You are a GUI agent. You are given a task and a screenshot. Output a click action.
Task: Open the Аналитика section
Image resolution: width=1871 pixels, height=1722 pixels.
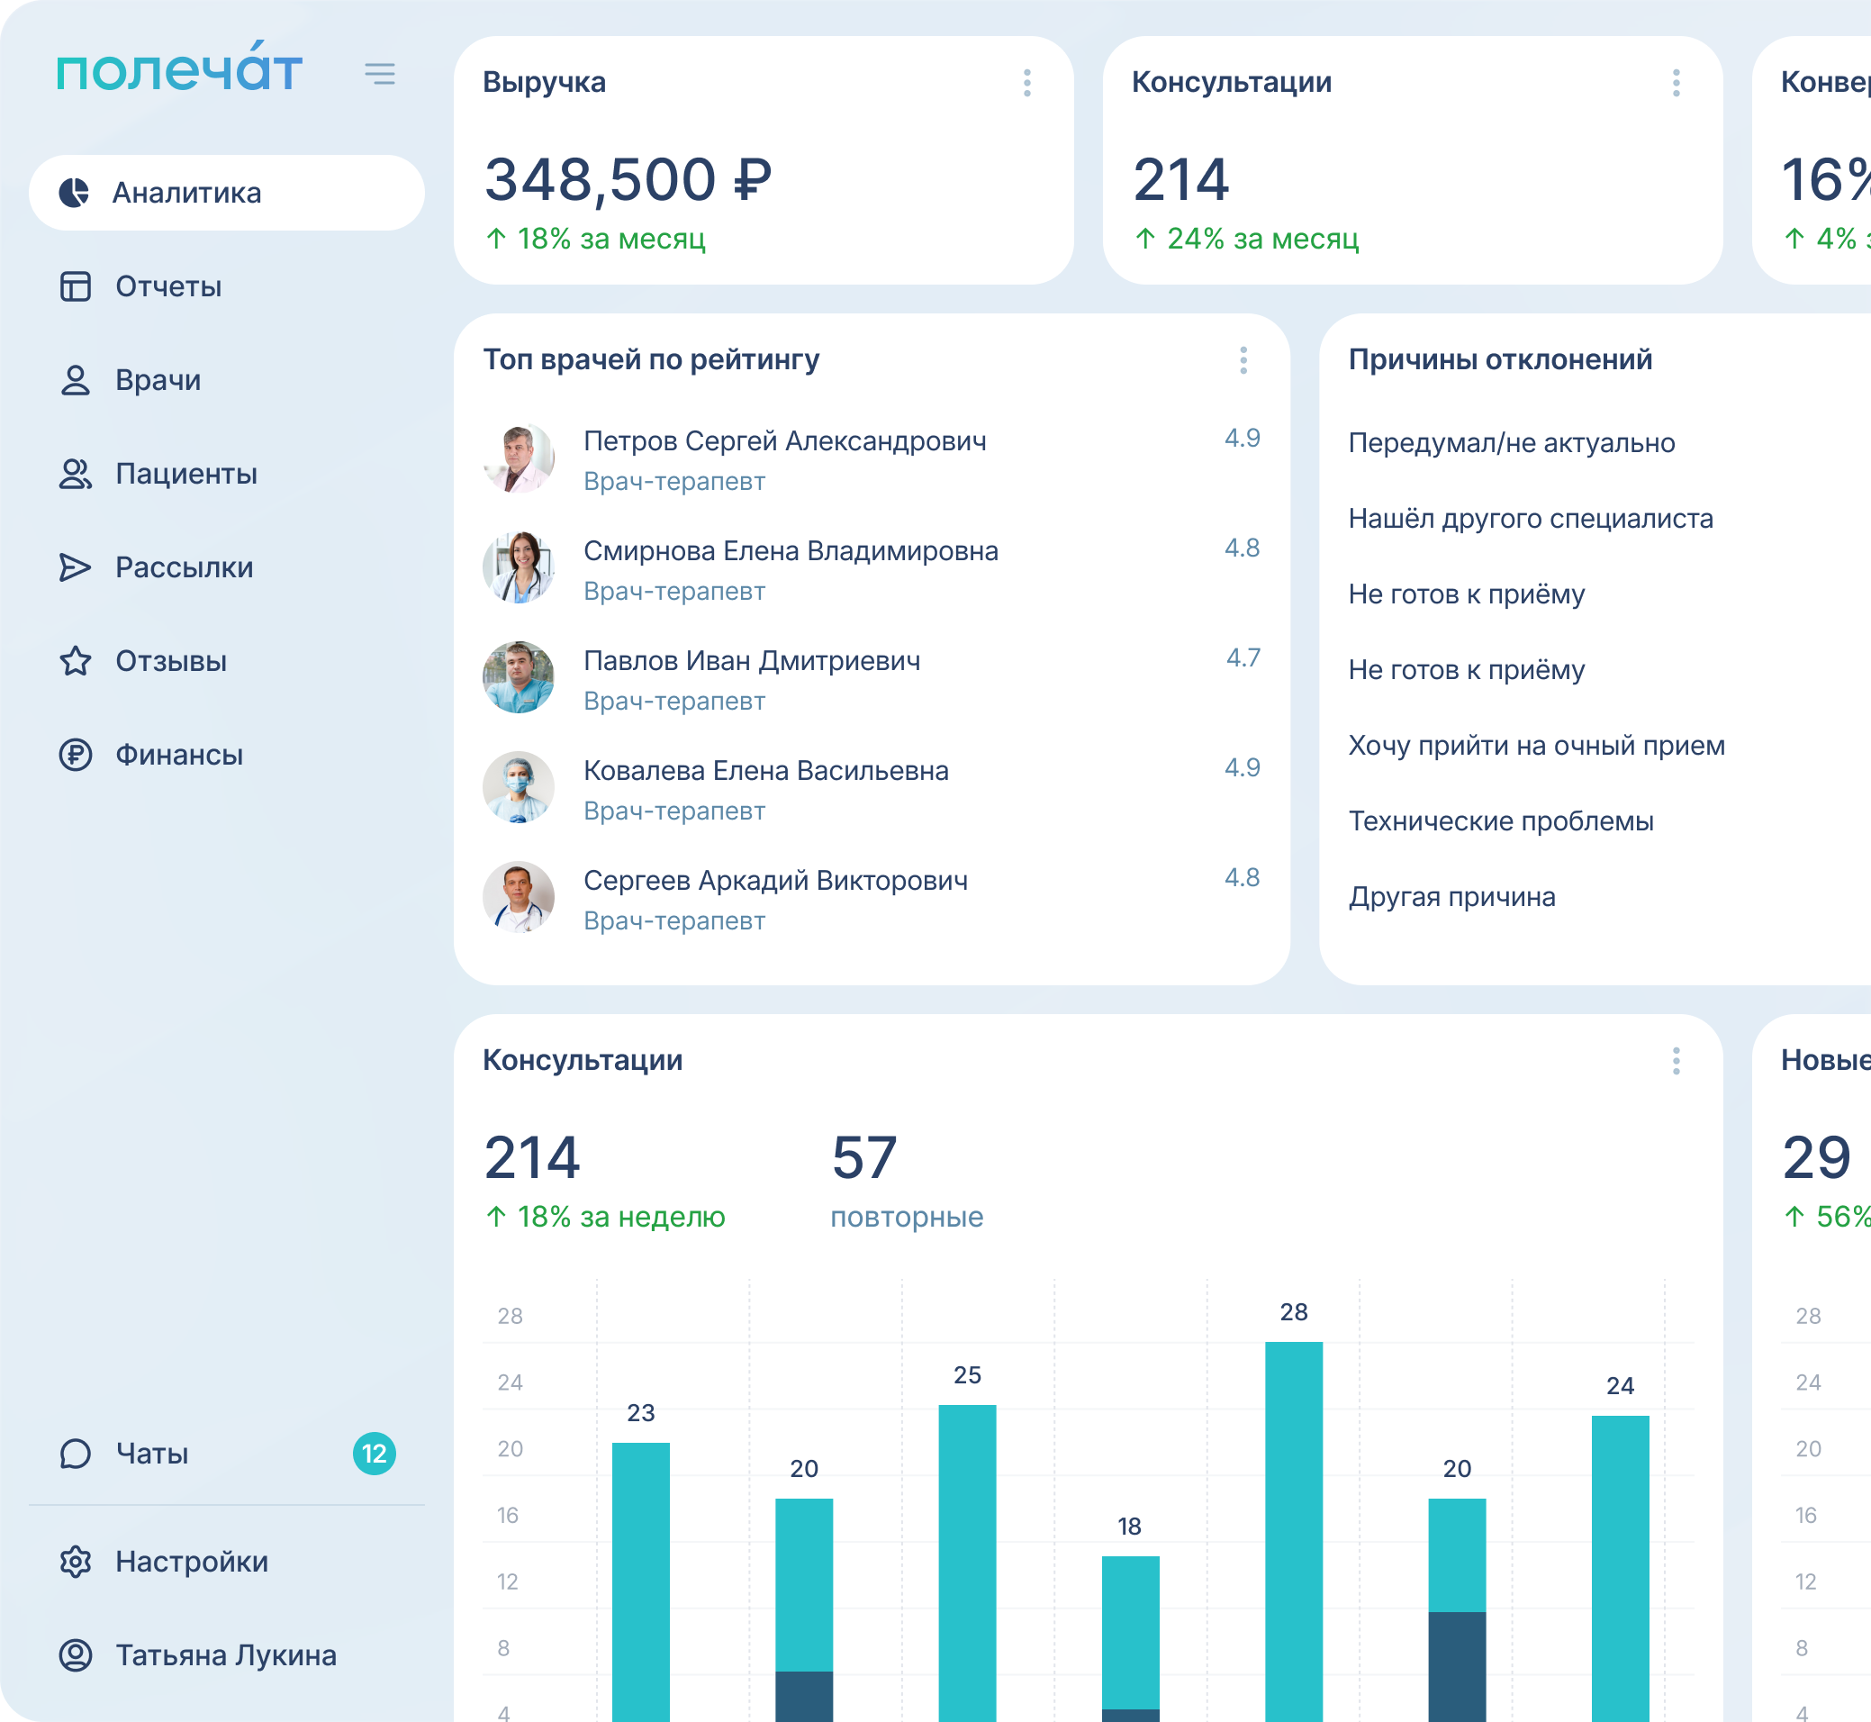[x=226, y=193]
